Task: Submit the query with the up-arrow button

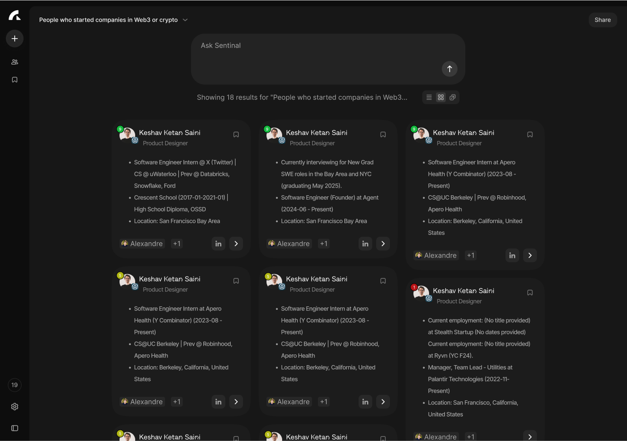Action: [450, 69]
